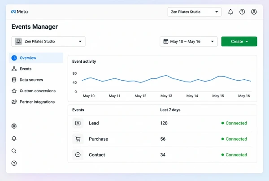Open notifications bell in top bar
The height and width of the screenshot is (181, 269).
[230, 12]
